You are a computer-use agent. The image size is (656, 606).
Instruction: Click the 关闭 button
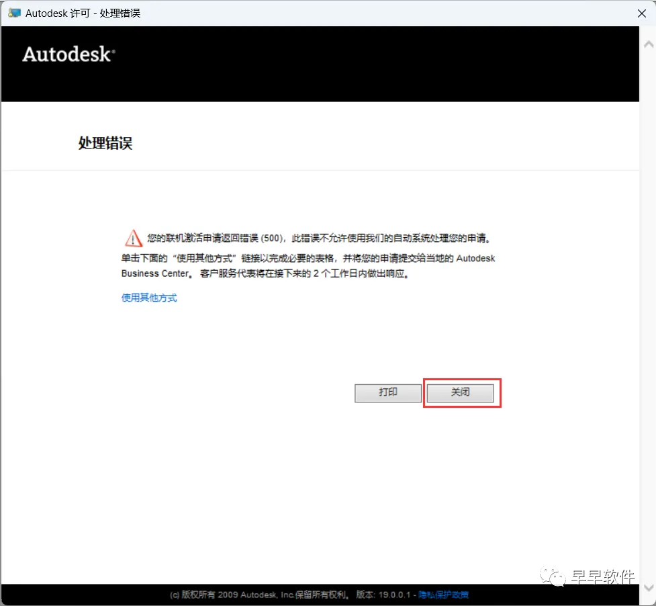pos(460,392)
